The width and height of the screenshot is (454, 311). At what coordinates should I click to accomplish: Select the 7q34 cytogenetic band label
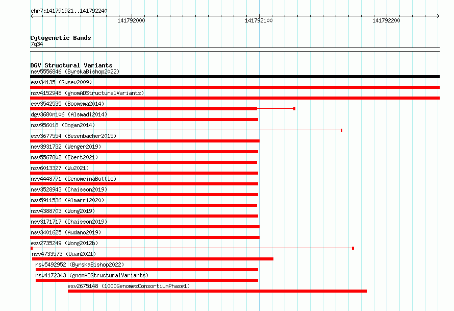pos(37,44)
